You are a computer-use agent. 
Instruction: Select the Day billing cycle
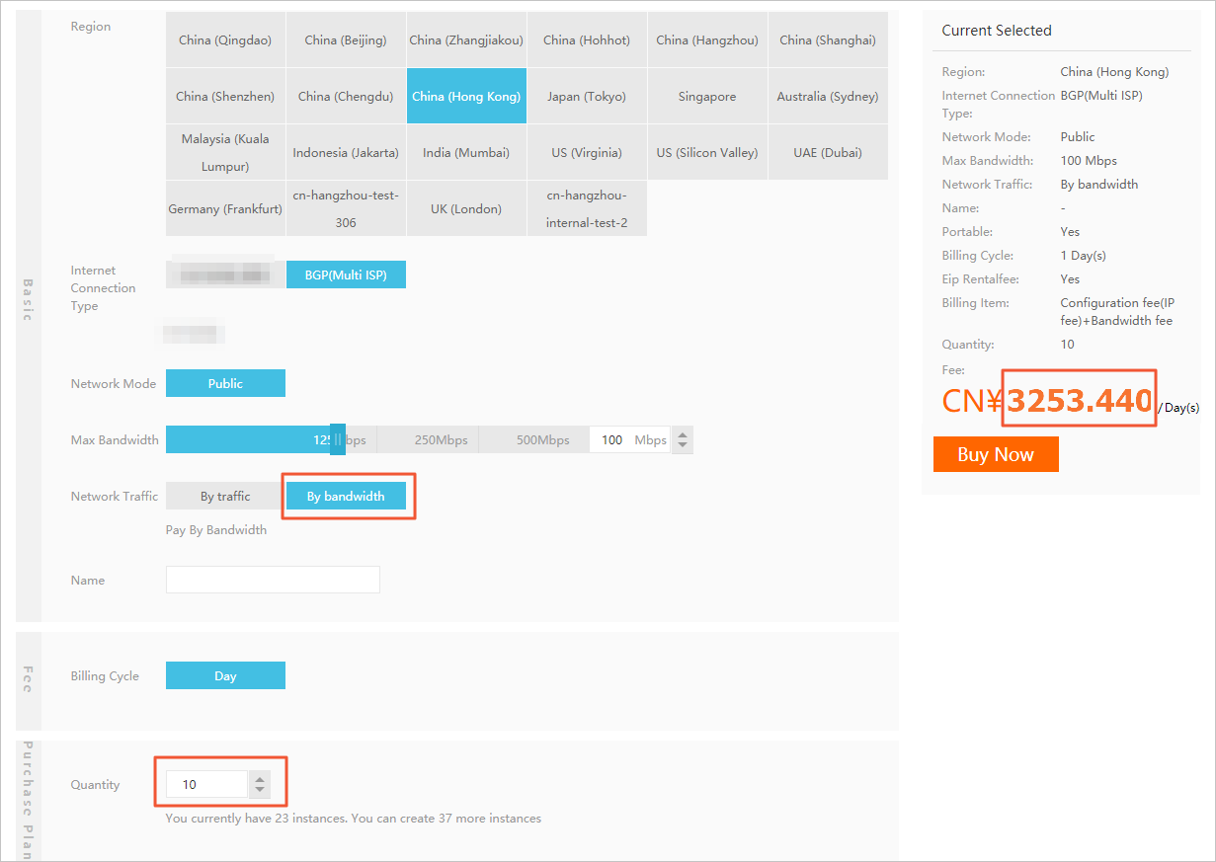[225, 676]
